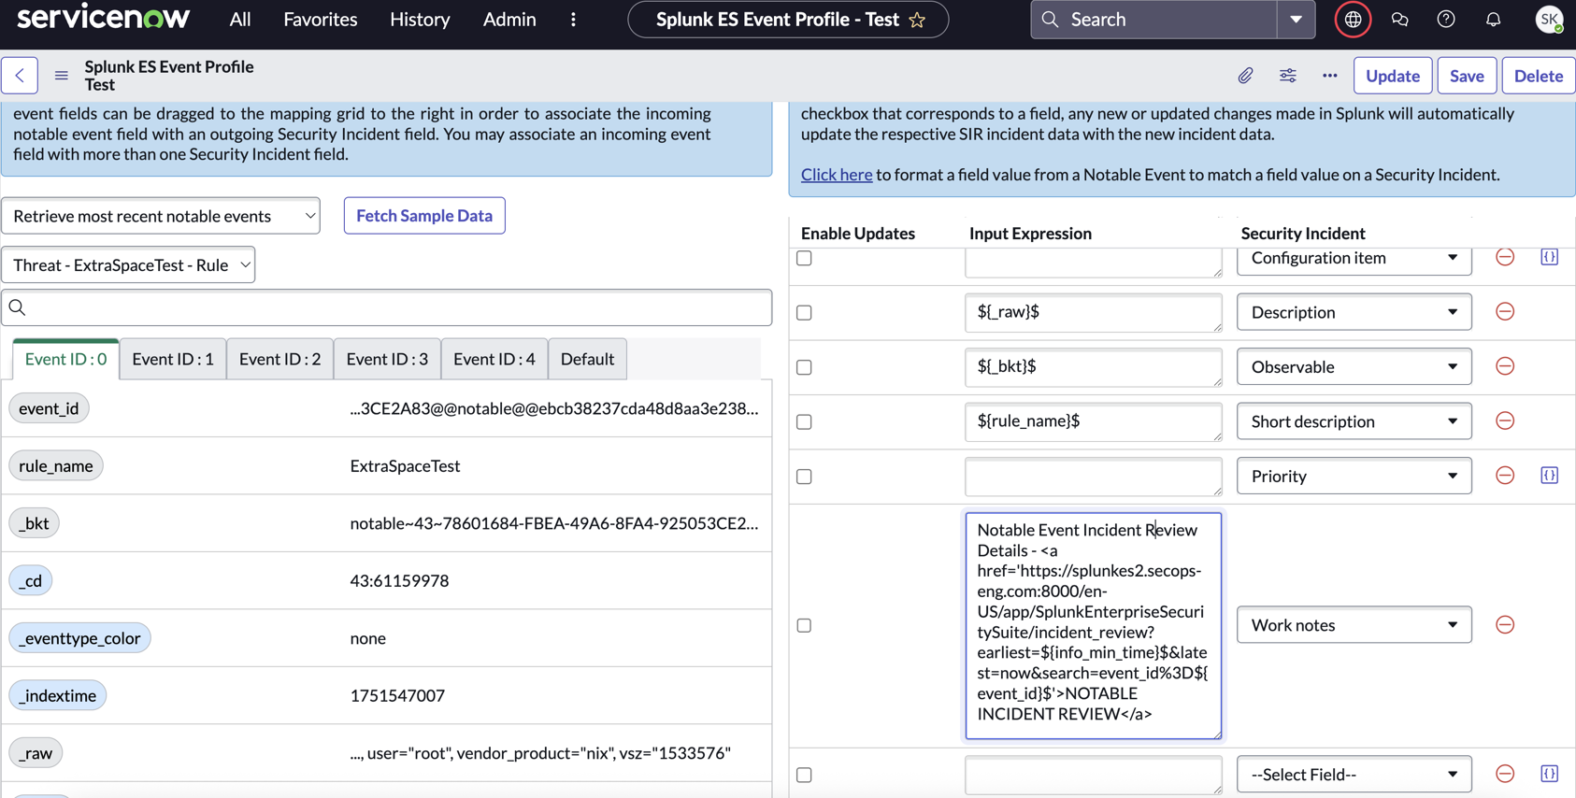Open Retrieve most recent notable events dropdown
1576x798 pixels.
161,216
